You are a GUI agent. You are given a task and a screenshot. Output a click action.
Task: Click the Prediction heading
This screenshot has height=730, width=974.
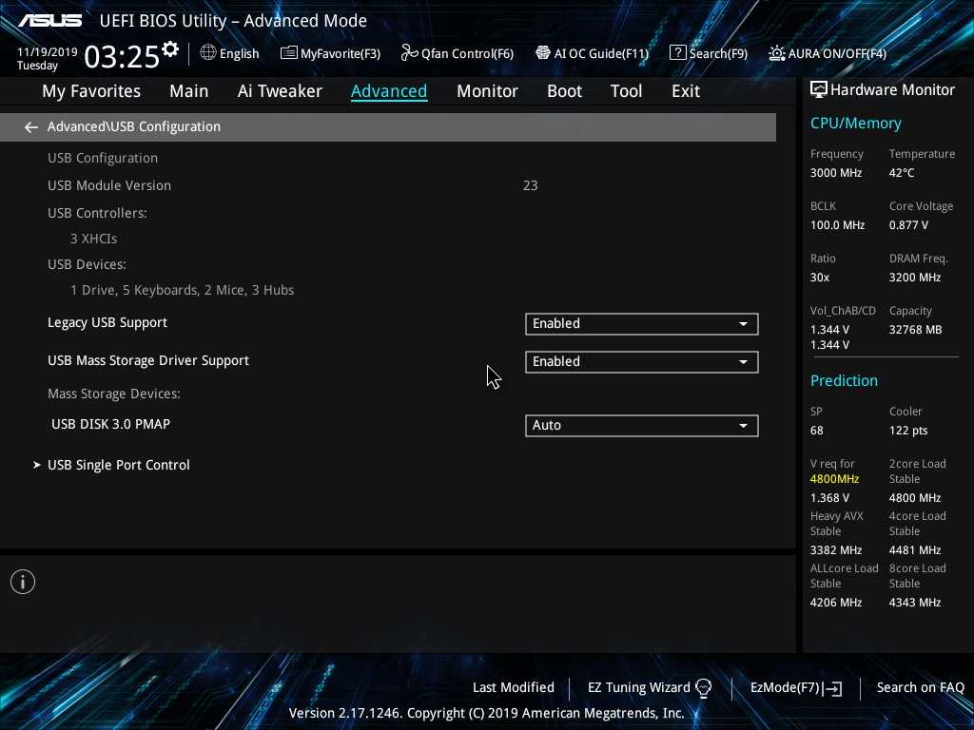tap(844, 380)
